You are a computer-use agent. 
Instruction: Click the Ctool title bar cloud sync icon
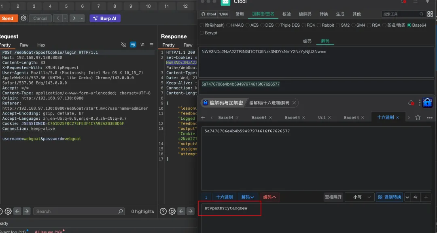click(403, 2)
